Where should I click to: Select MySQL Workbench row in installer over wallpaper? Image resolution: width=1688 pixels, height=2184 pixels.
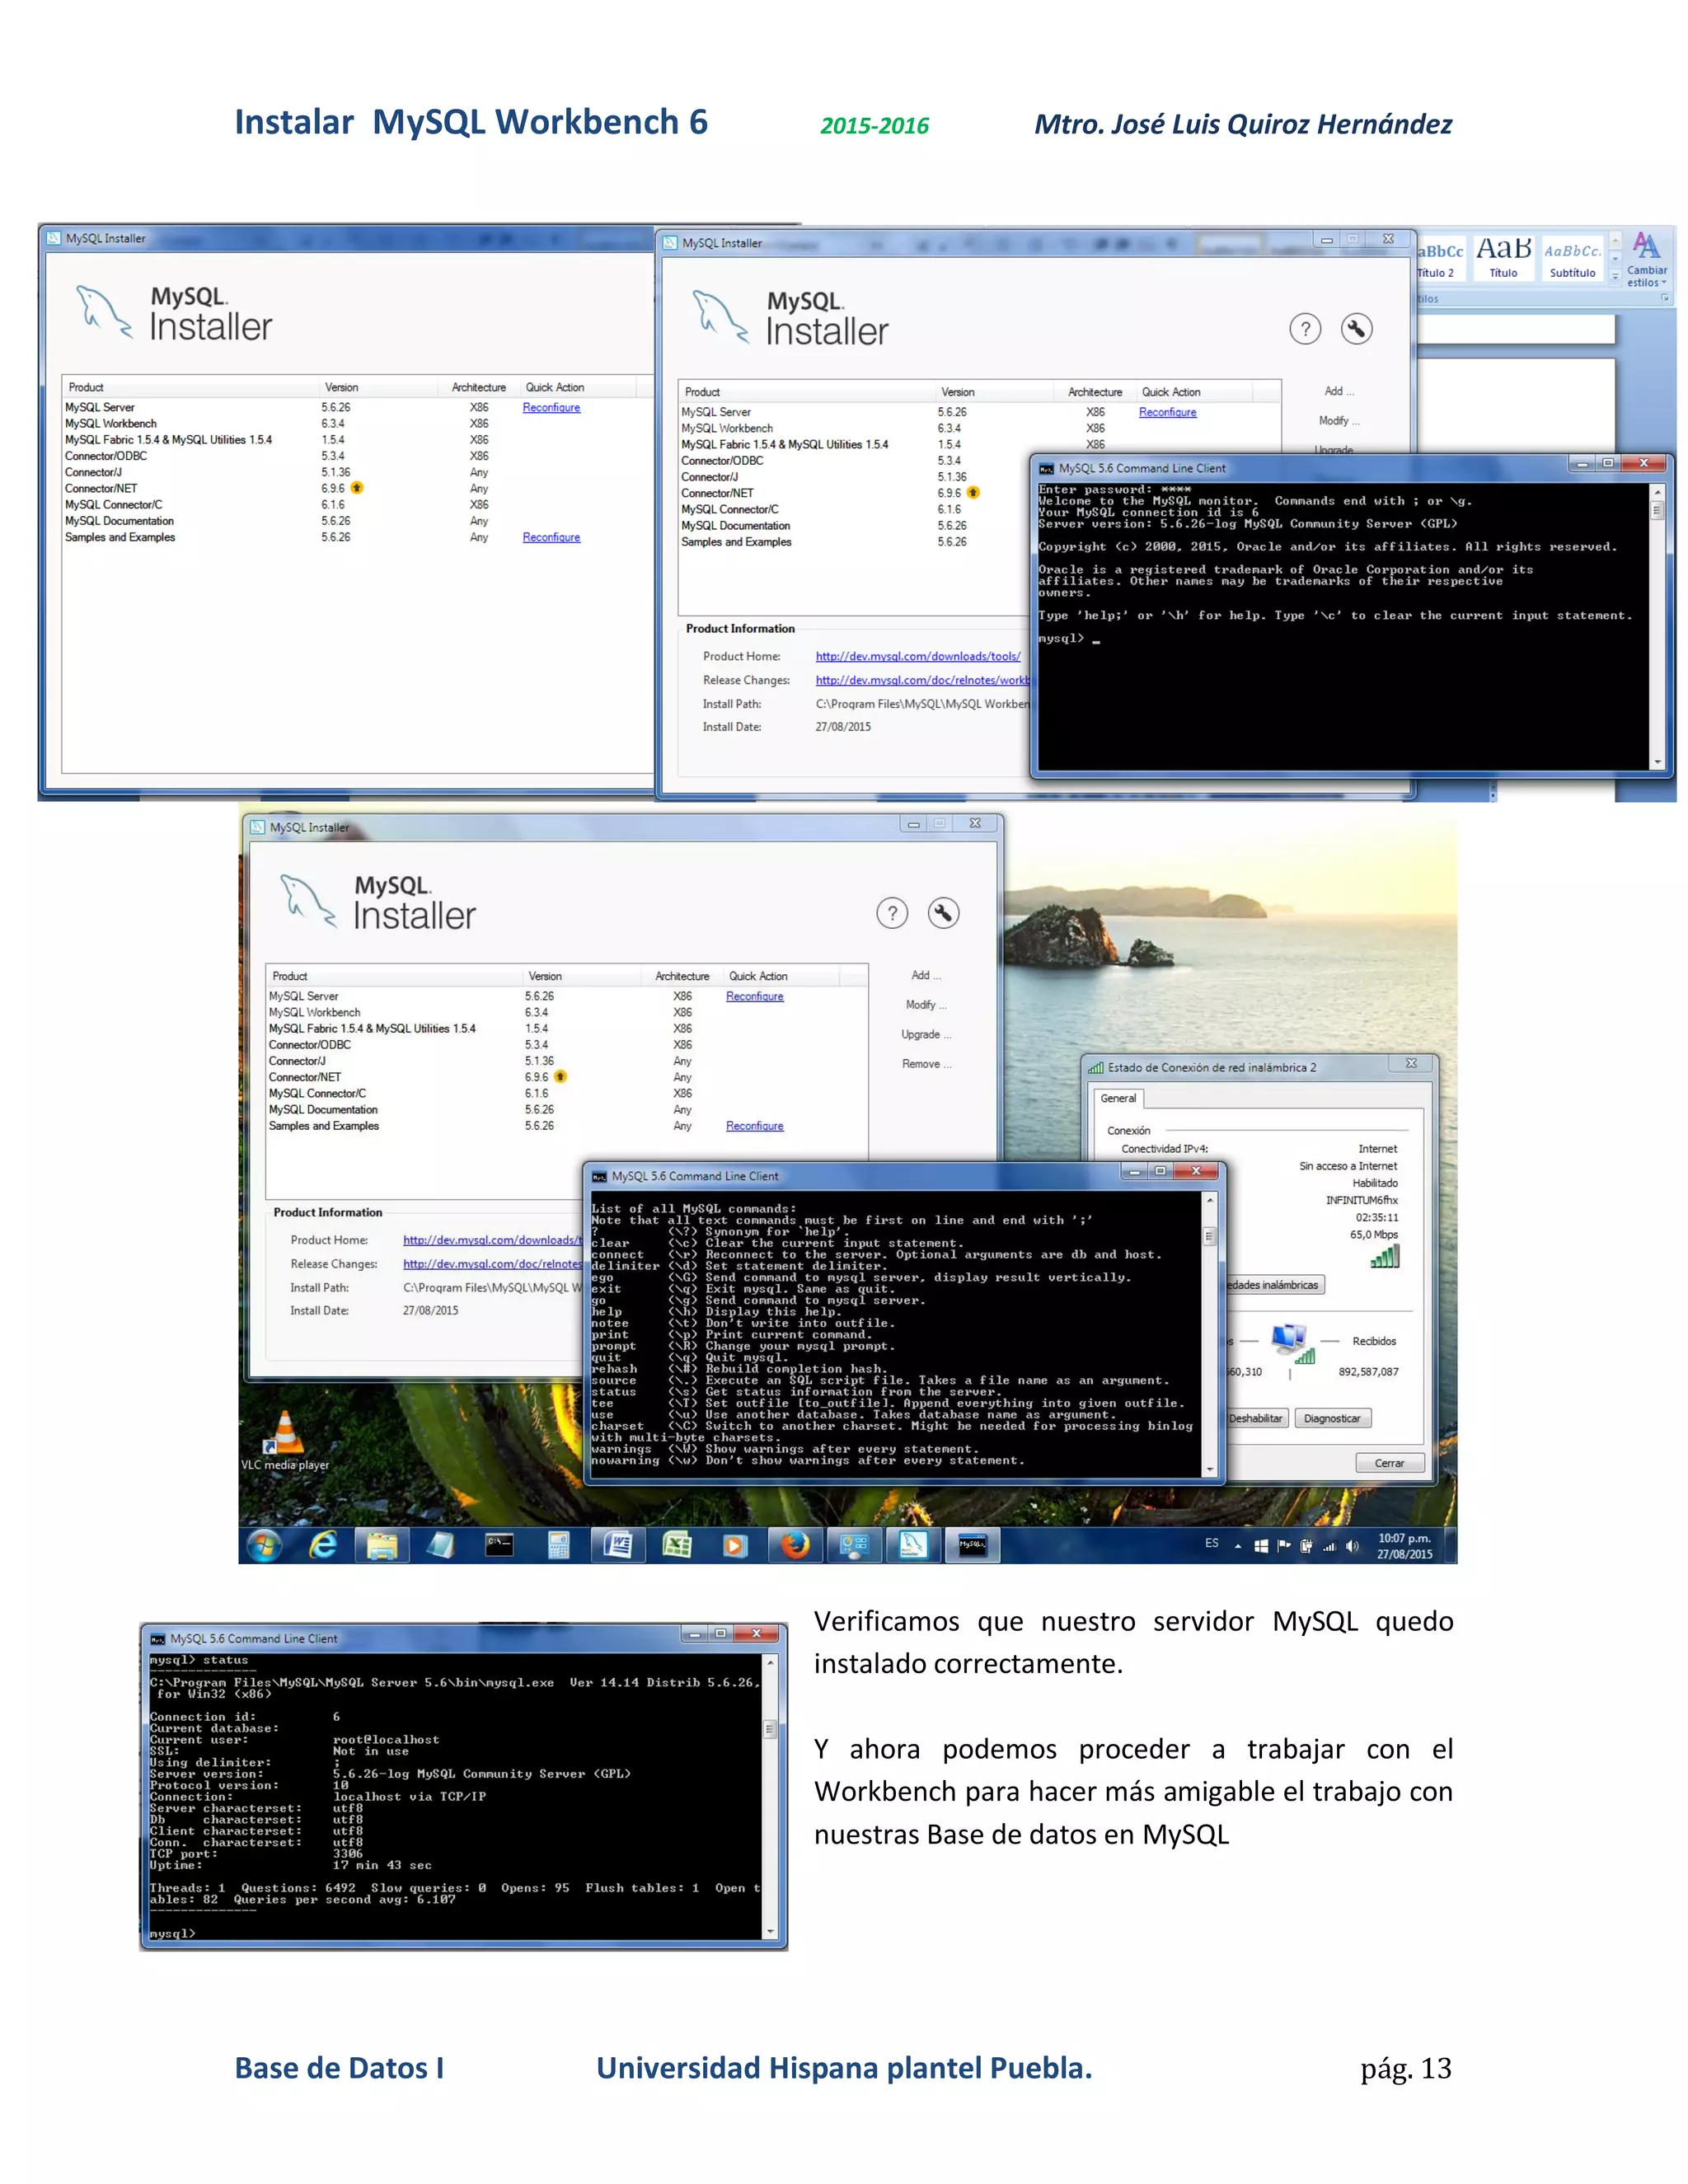click(566, 1012)
